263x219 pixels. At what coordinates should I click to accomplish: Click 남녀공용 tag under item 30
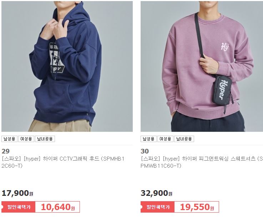coord(184,139)
